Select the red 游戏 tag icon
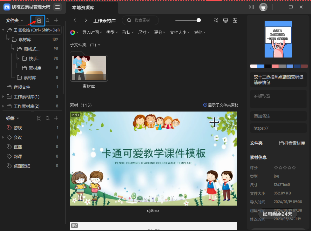The height and width of the screenshot is (231, 311). pos(9,128)
